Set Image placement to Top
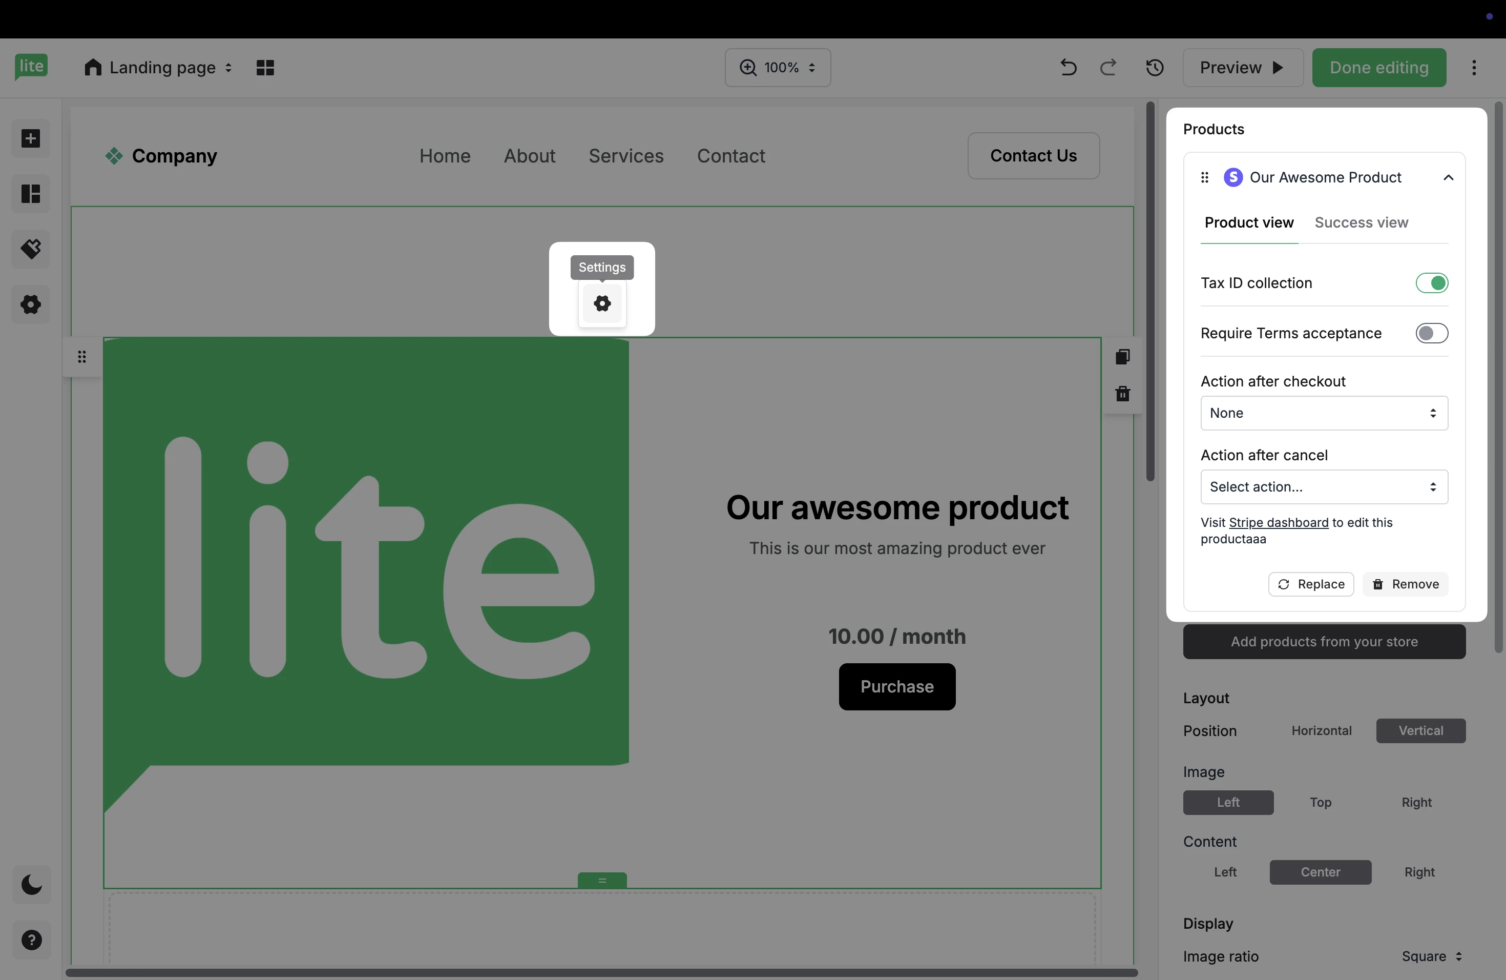 [1321, 802]
